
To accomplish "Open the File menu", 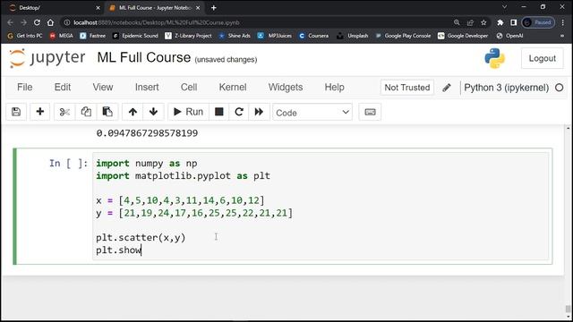I will click(x=25, y=88).
